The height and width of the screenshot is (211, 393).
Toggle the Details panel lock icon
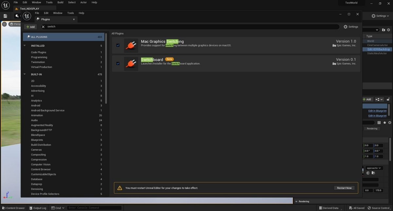388,99
